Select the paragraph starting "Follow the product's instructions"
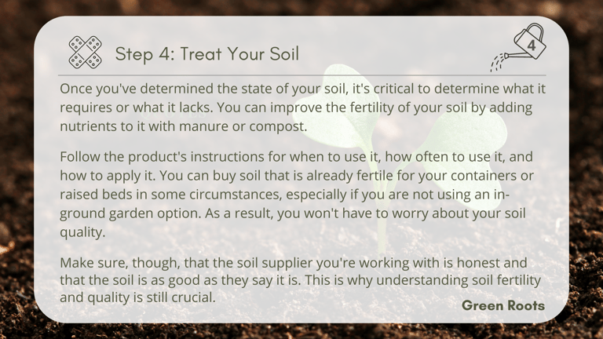 click(x=297, y=194)
